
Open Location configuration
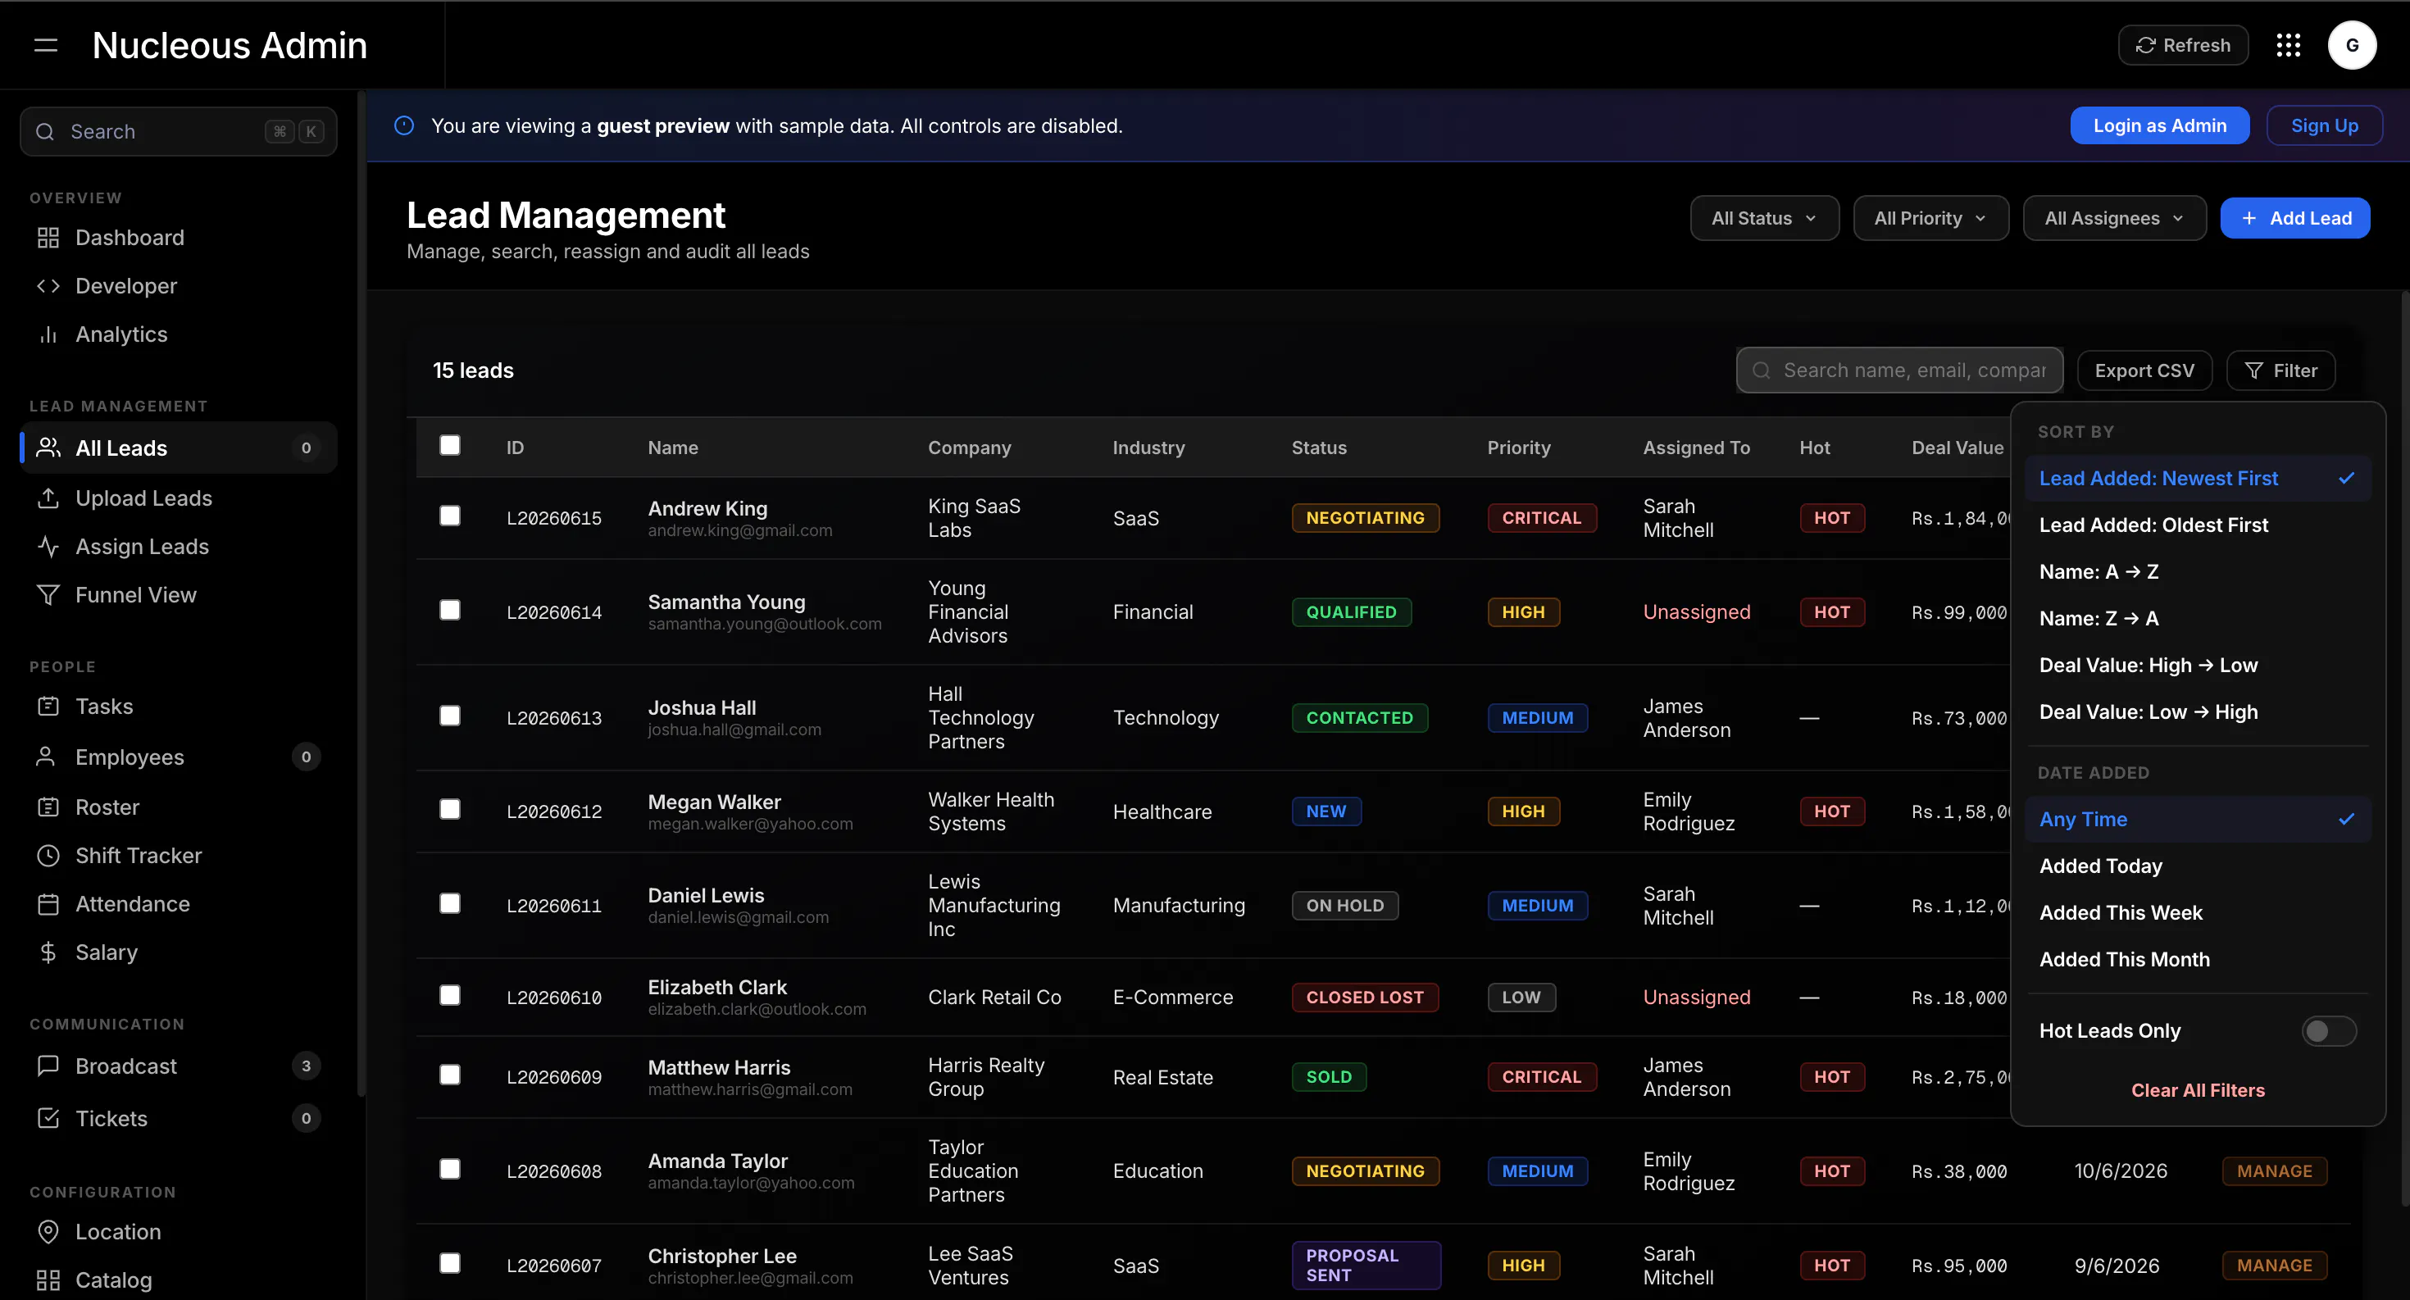point(178,1232)
